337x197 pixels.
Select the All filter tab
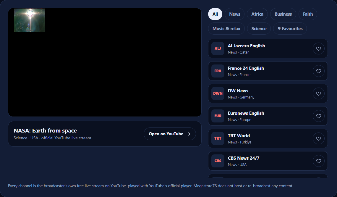click(x=215, y=14)
